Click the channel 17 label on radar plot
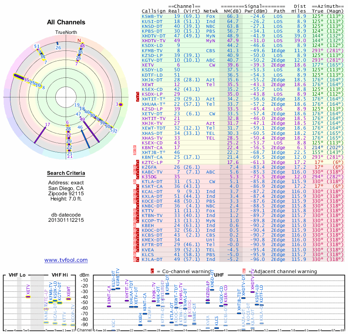Screen dimensions: 348x334 click(x=47, y=124)
